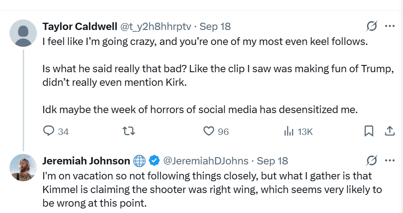Open more options on Taylor Caldwell's tweet
This screenshot has width=403, height=213.
click(x=390, y=26)
